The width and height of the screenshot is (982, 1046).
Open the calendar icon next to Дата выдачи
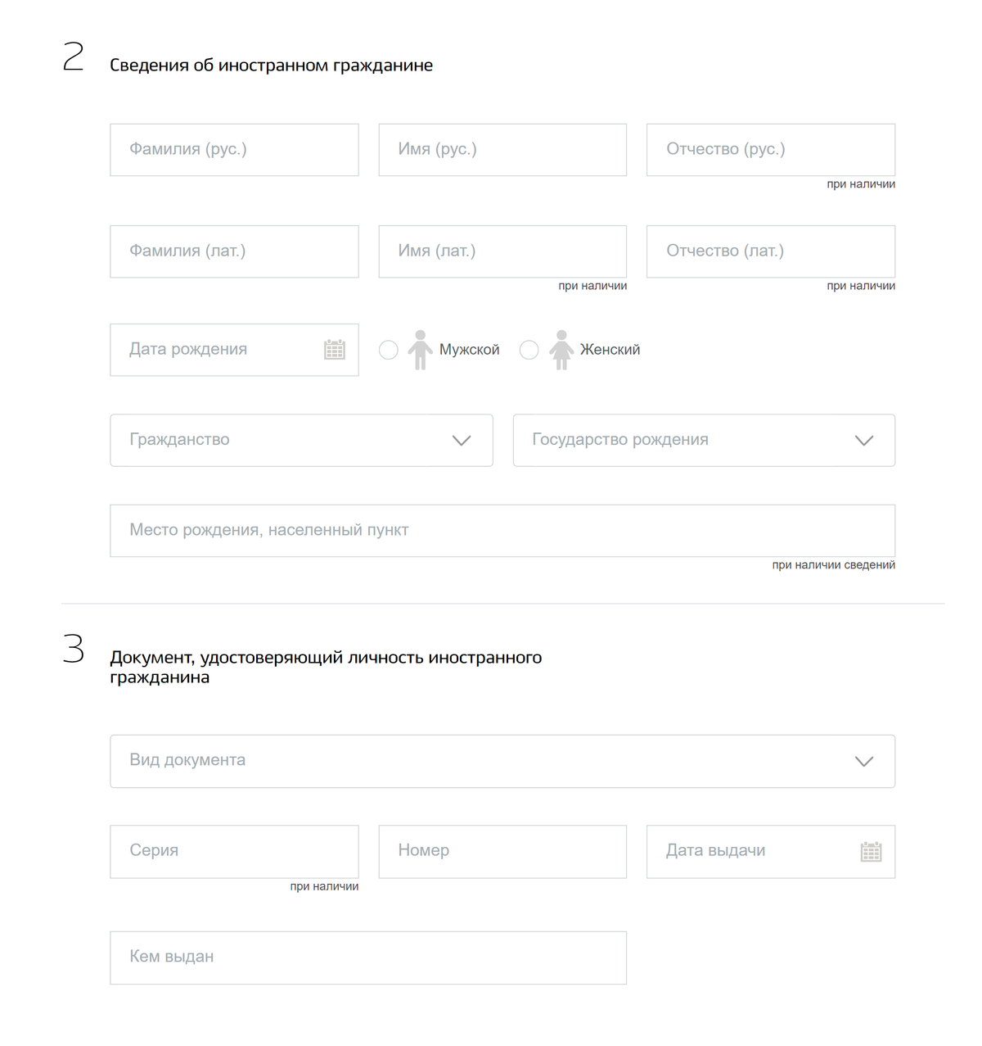click(872, 851)
